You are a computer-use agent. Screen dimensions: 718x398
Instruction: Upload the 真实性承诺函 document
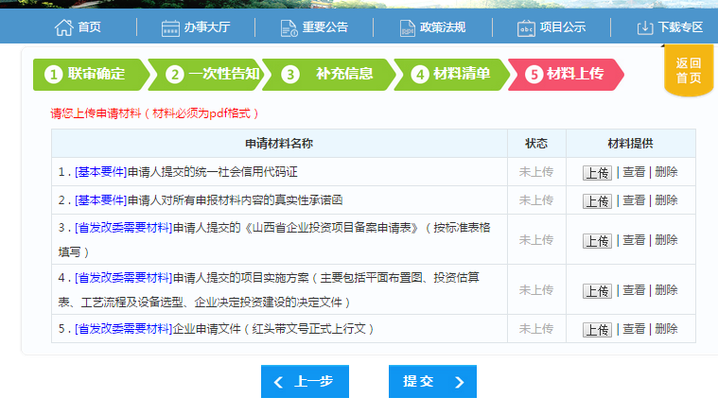[x=597, y=201]
